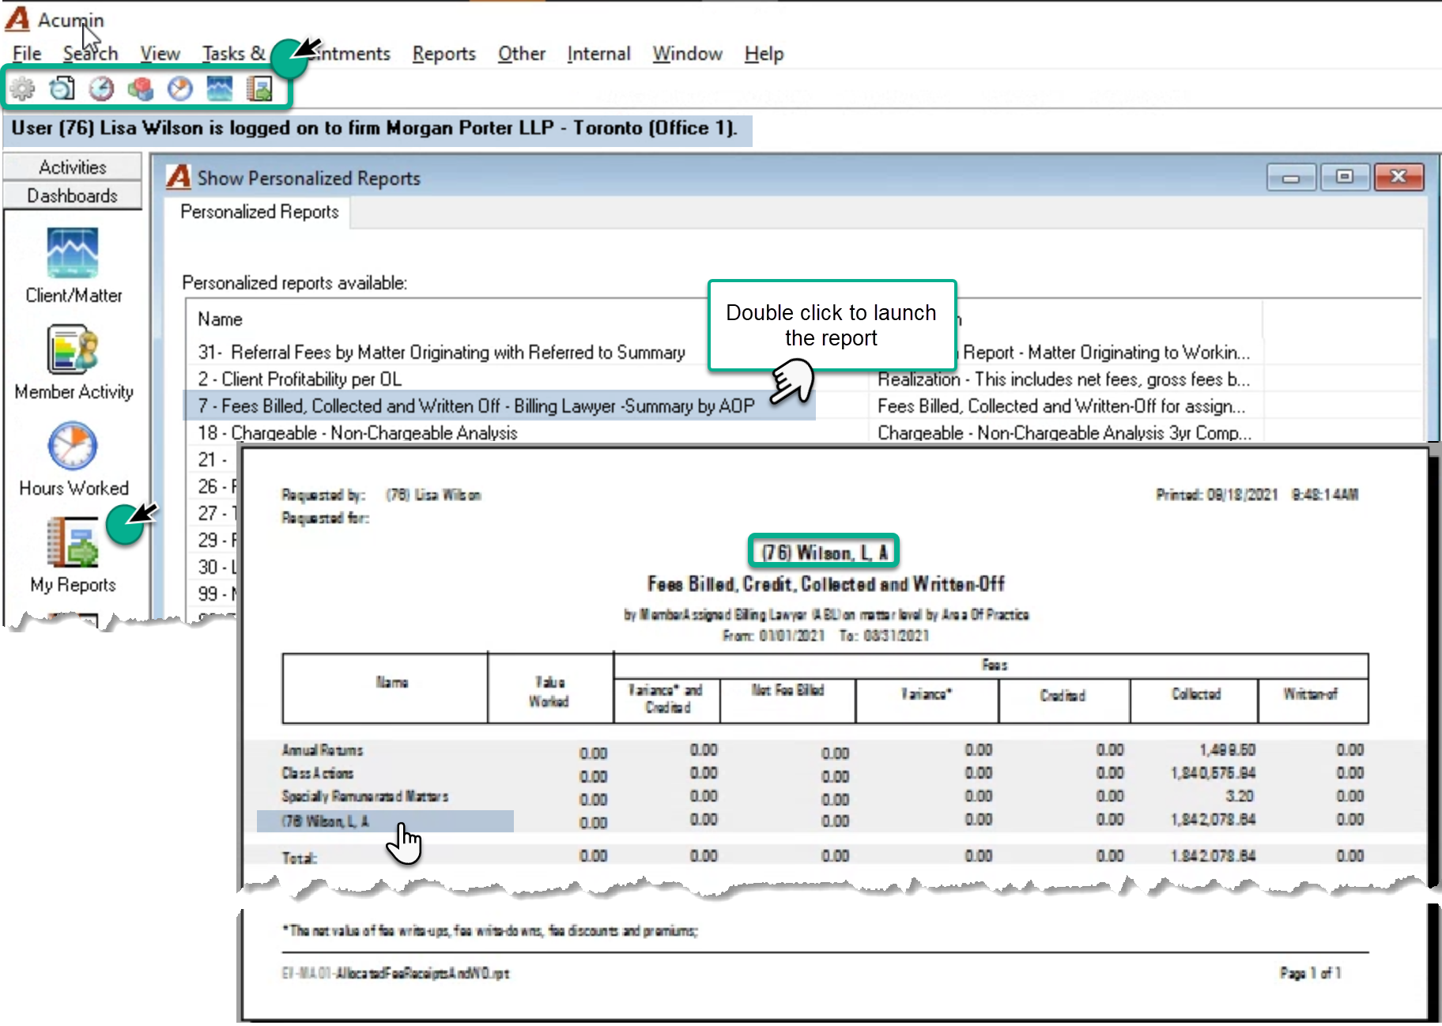
Task: Open the Client/Matter dashboard icon in the sidebar
Action: pos(73,253)
